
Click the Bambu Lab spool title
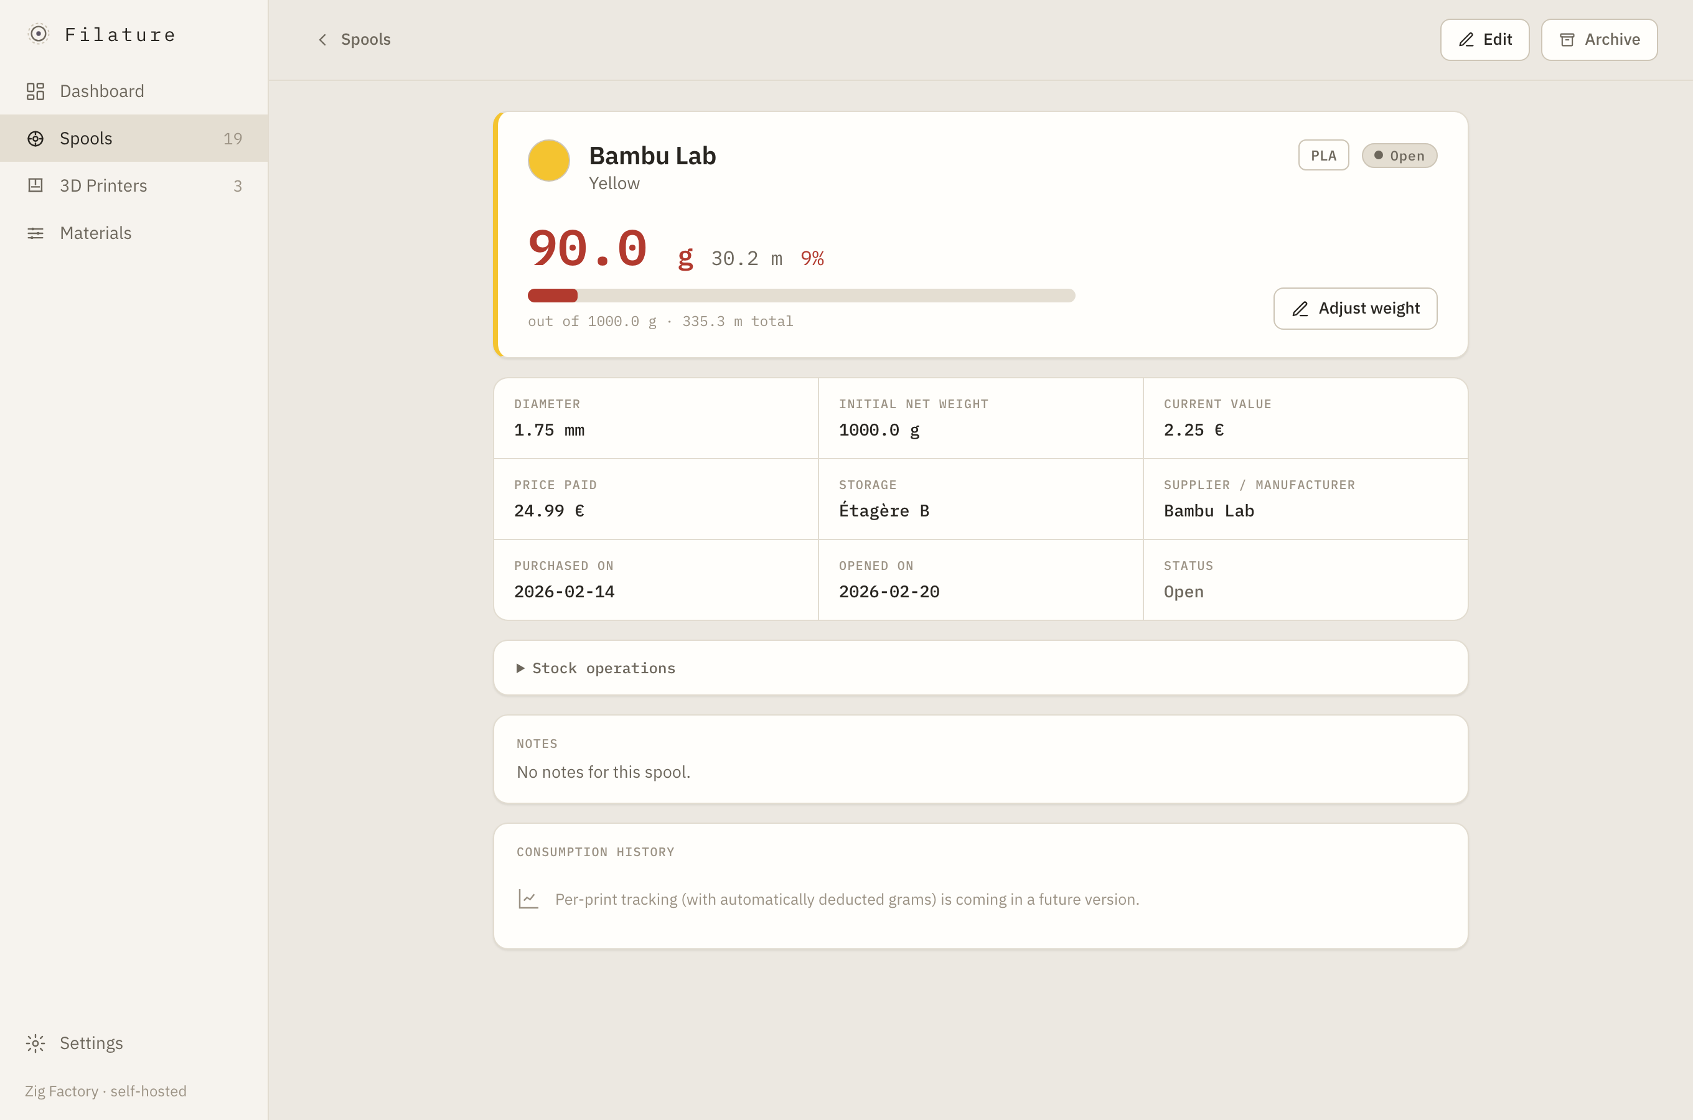pyautogui.click(x=652, y=156)
